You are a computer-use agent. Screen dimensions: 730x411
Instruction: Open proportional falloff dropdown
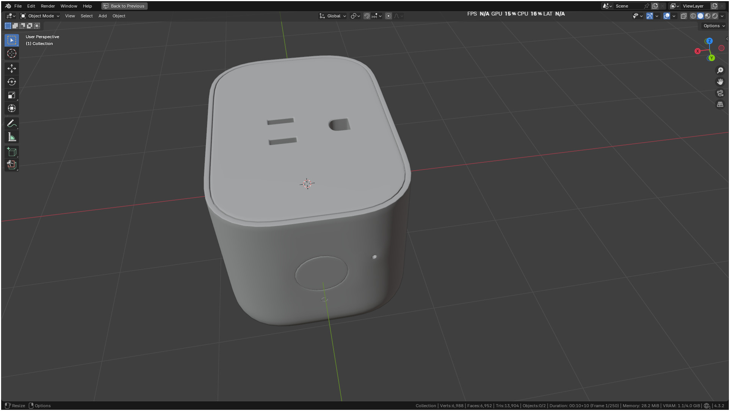tap(398, 16)
